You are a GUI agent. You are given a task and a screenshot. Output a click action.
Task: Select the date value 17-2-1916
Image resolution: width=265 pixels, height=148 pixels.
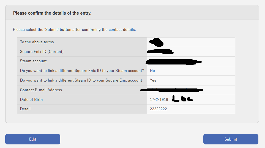tap(159, 99)
